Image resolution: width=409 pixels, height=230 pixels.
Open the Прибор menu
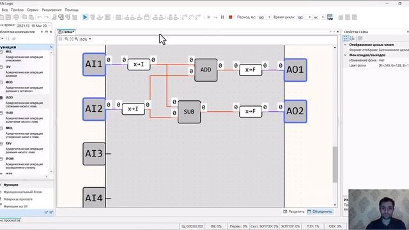click(x=17, y=10)
